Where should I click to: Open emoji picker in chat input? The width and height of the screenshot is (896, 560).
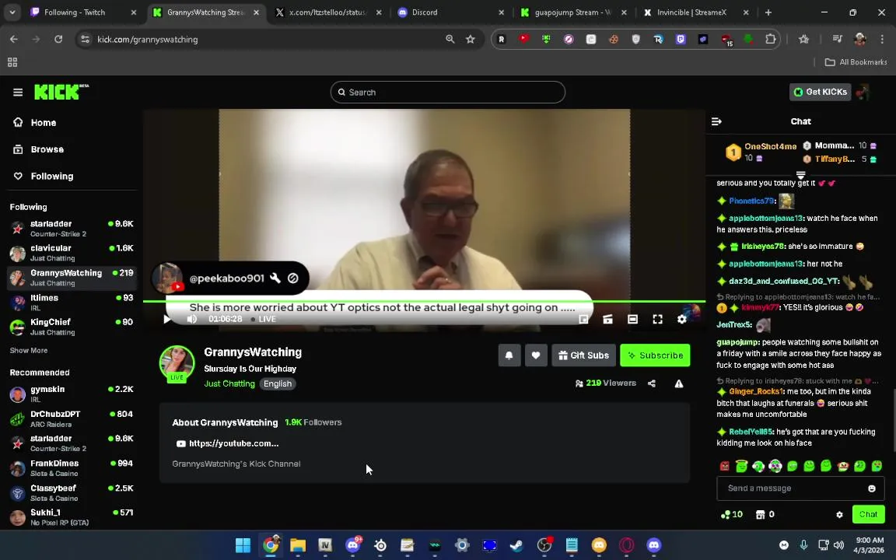tap(871, 488)
